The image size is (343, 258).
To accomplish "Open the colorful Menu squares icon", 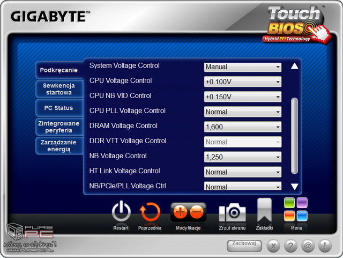I will 295,210.
